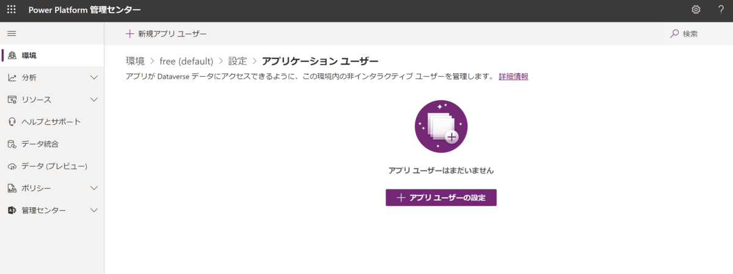Click the リソース resources icon
The height and width of the screenshot is (274, 733).
(12, 99)
